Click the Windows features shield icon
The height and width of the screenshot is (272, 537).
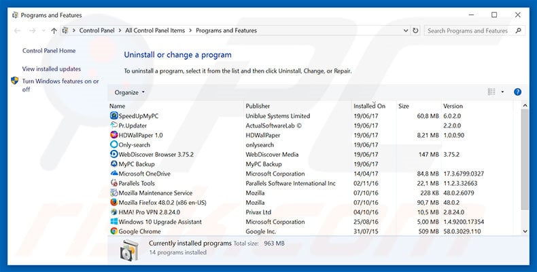point(15,81)
